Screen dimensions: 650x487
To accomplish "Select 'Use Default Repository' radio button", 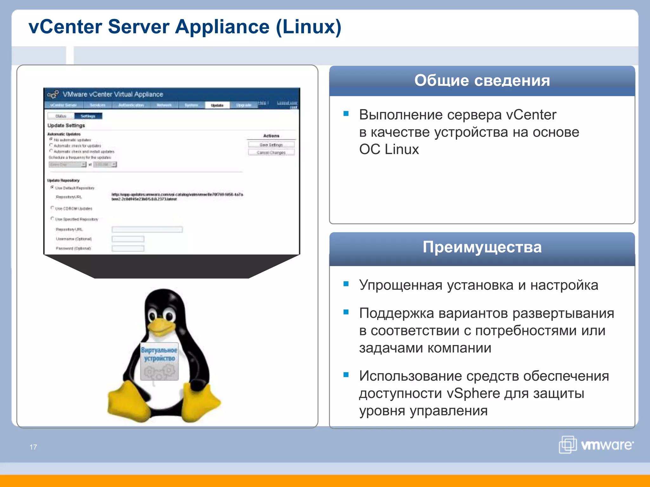I will (52, 187).
